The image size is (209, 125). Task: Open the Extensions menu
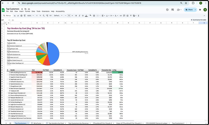coord(46,11)
